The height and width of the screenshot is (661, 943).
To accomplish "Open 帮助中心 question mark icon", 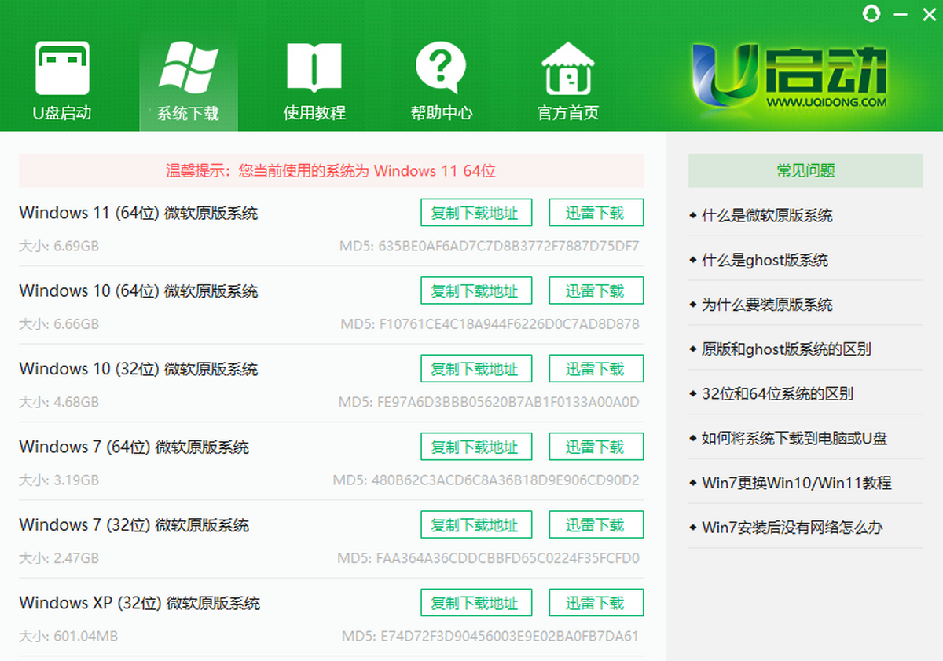I will [442, 82].
